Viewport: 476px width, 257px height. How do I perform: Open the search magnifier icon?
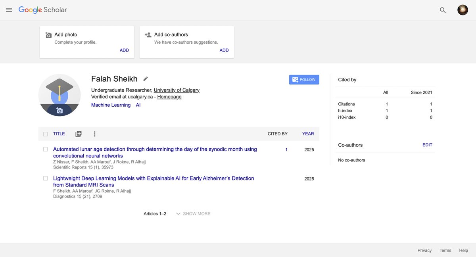(x=443, y=10)
